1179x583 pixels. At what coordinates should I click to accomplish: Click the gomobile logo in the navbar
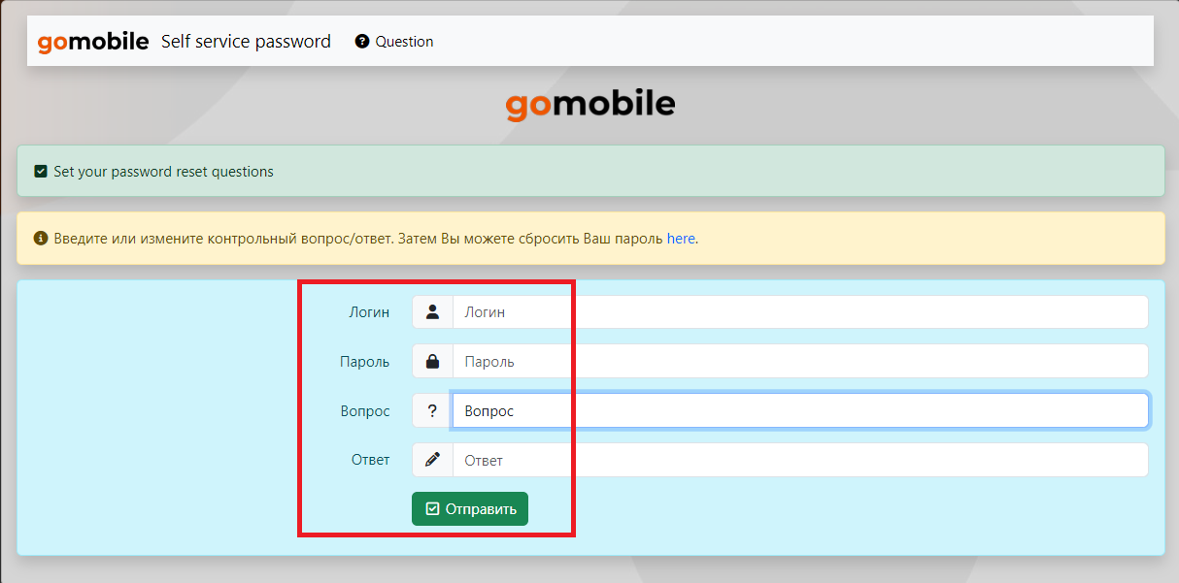93,42
